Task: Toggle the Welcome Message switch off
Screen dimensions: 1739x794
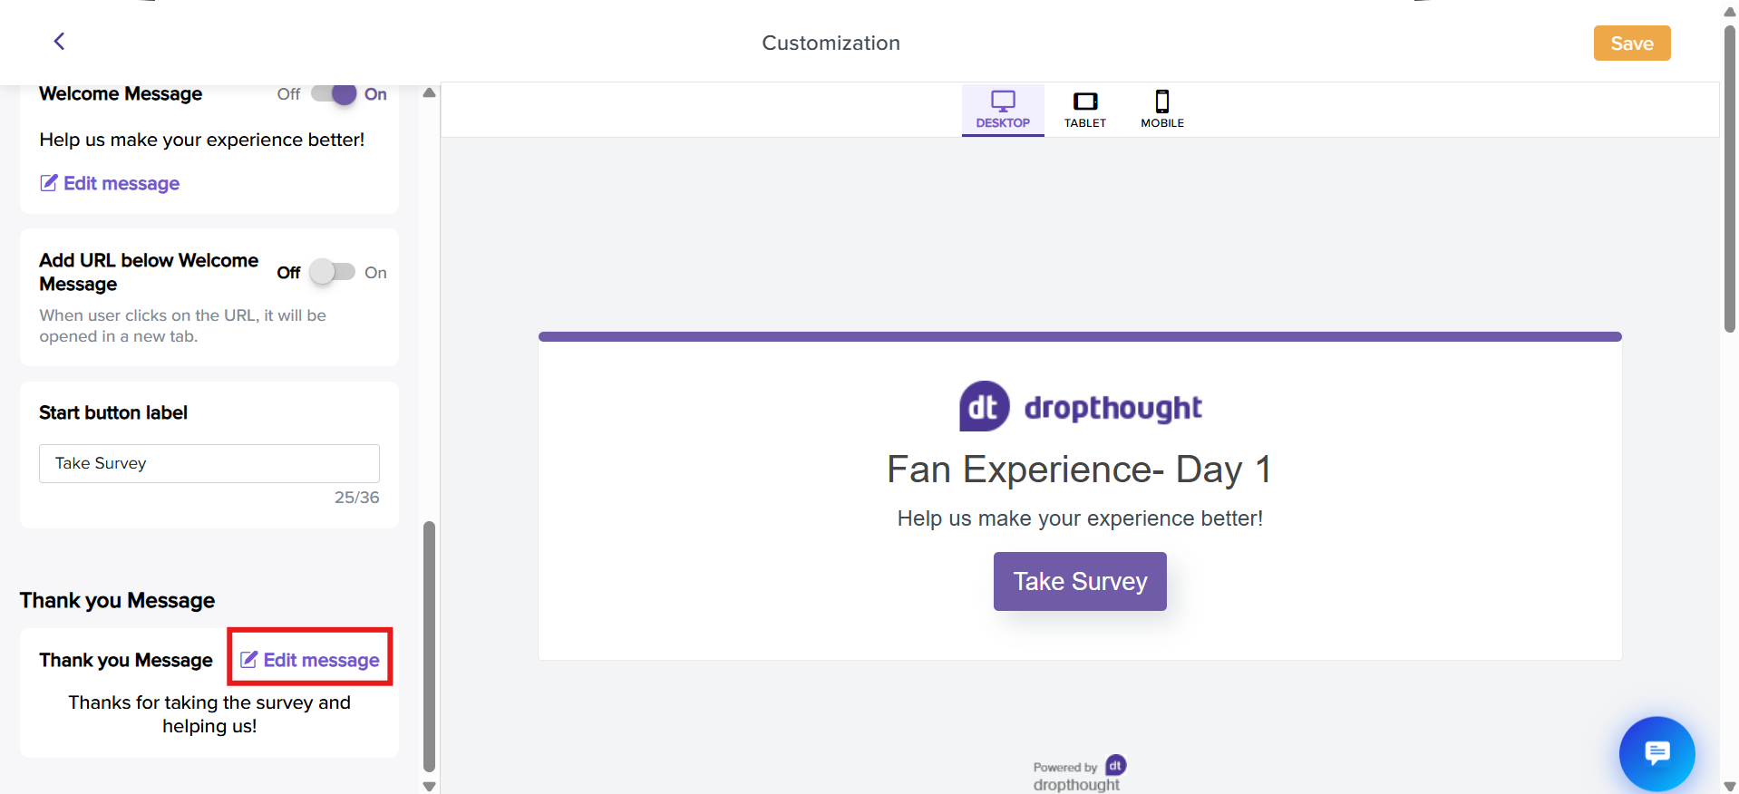Action: [334, 94]
